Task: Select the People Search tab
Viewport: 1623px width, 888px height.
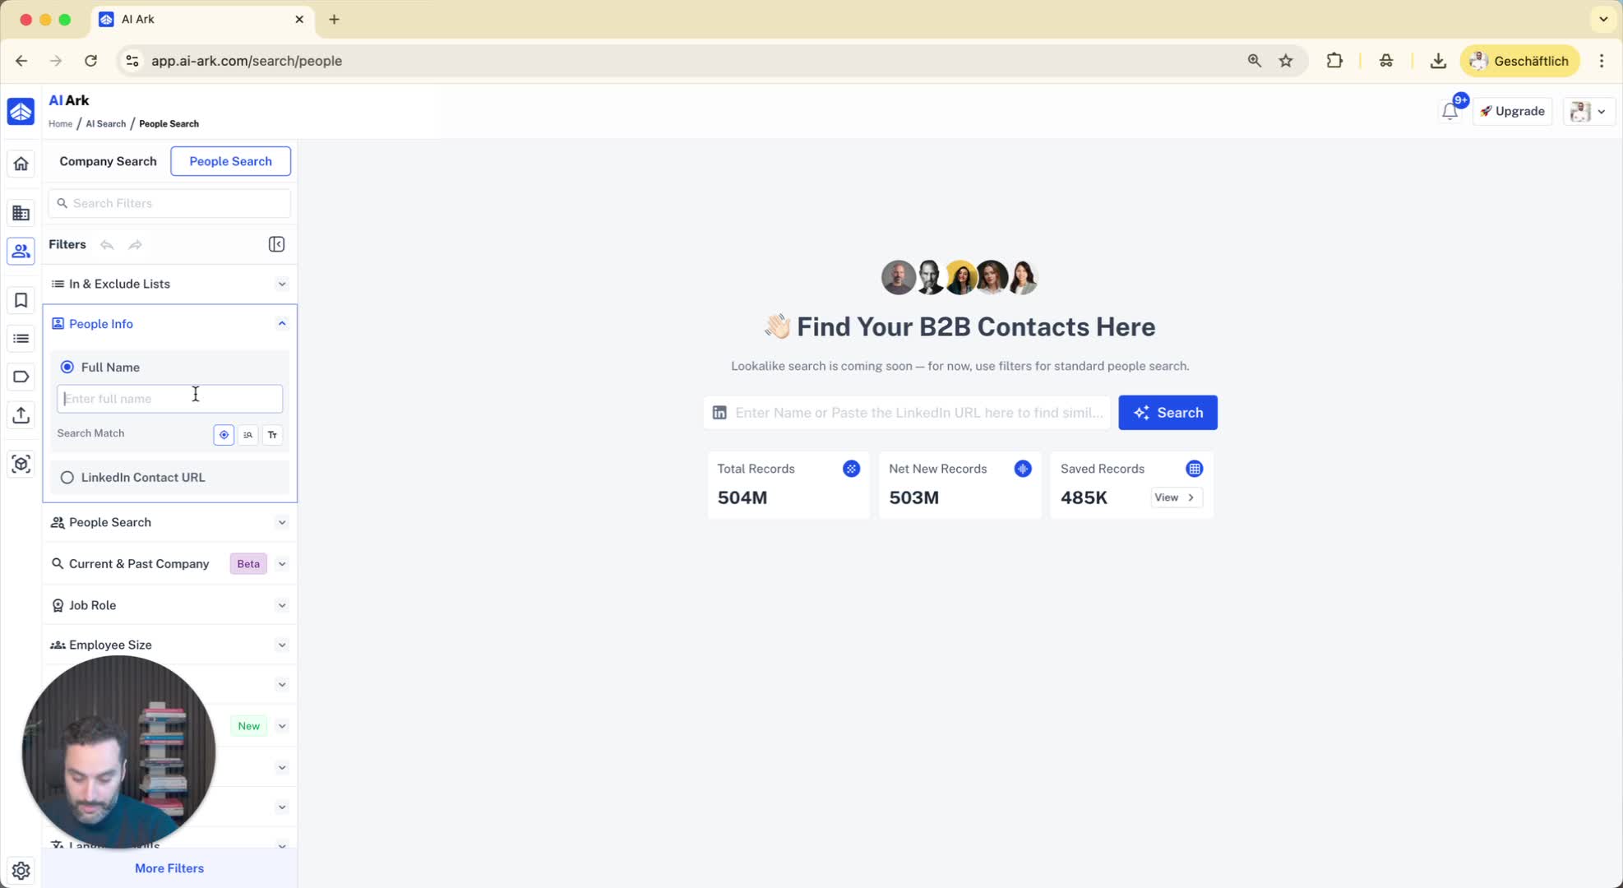Action: (230, 161)
